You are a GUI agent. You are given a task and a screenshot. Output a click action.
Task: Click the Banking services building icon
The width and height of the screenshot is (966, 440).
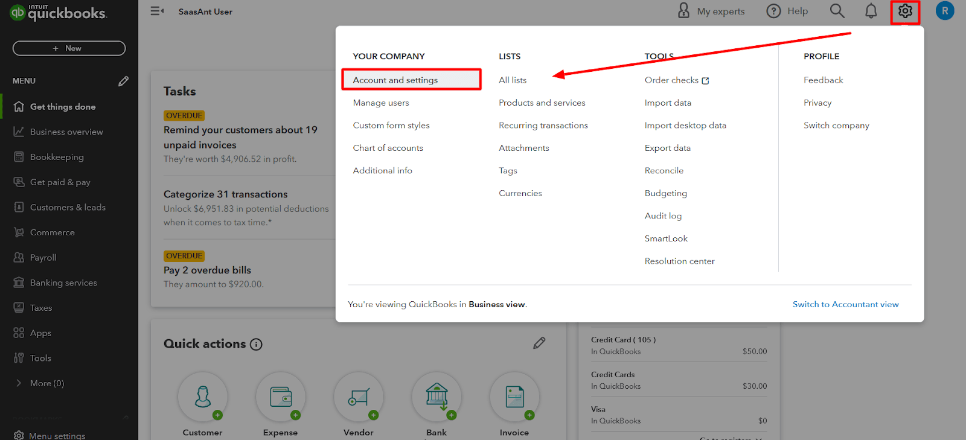click(19, 282)
